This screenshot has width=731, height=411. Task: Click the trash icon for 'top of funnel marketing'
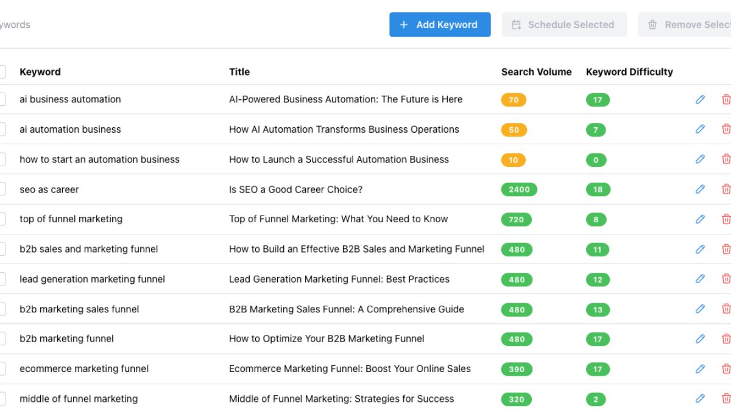(x=726, y=219)
